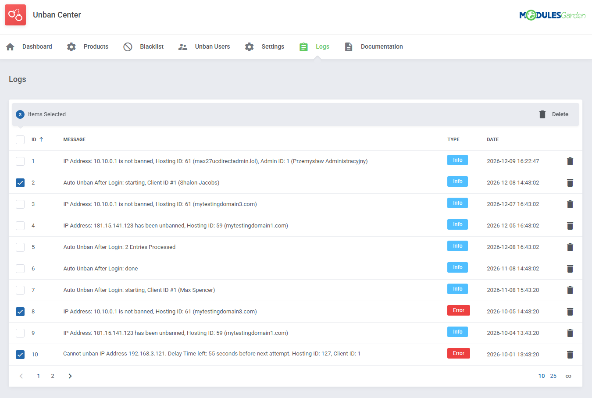Click the Delete button for selected items
Image resolution: width=592 pixels, height=398 pixels.
pos(560,114)
